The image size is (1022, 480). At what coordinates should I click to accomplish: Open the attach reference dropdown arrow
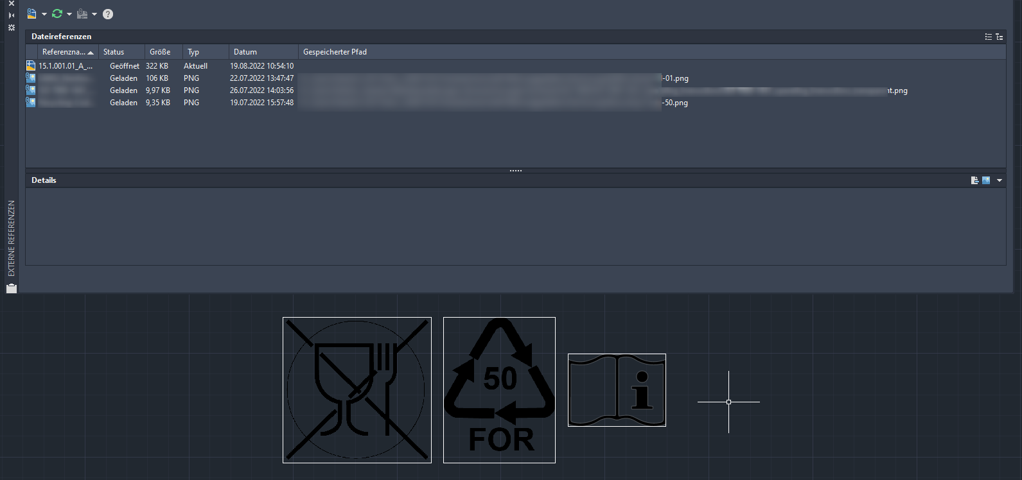[x=44, y=14]
